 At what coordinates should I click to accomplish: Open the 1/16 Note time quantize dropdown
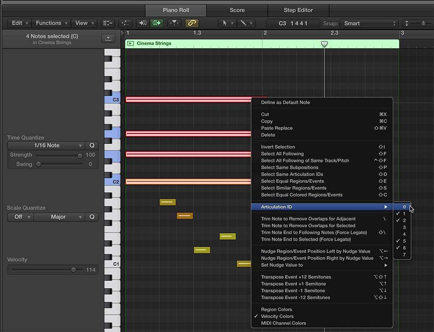(46, 145)
